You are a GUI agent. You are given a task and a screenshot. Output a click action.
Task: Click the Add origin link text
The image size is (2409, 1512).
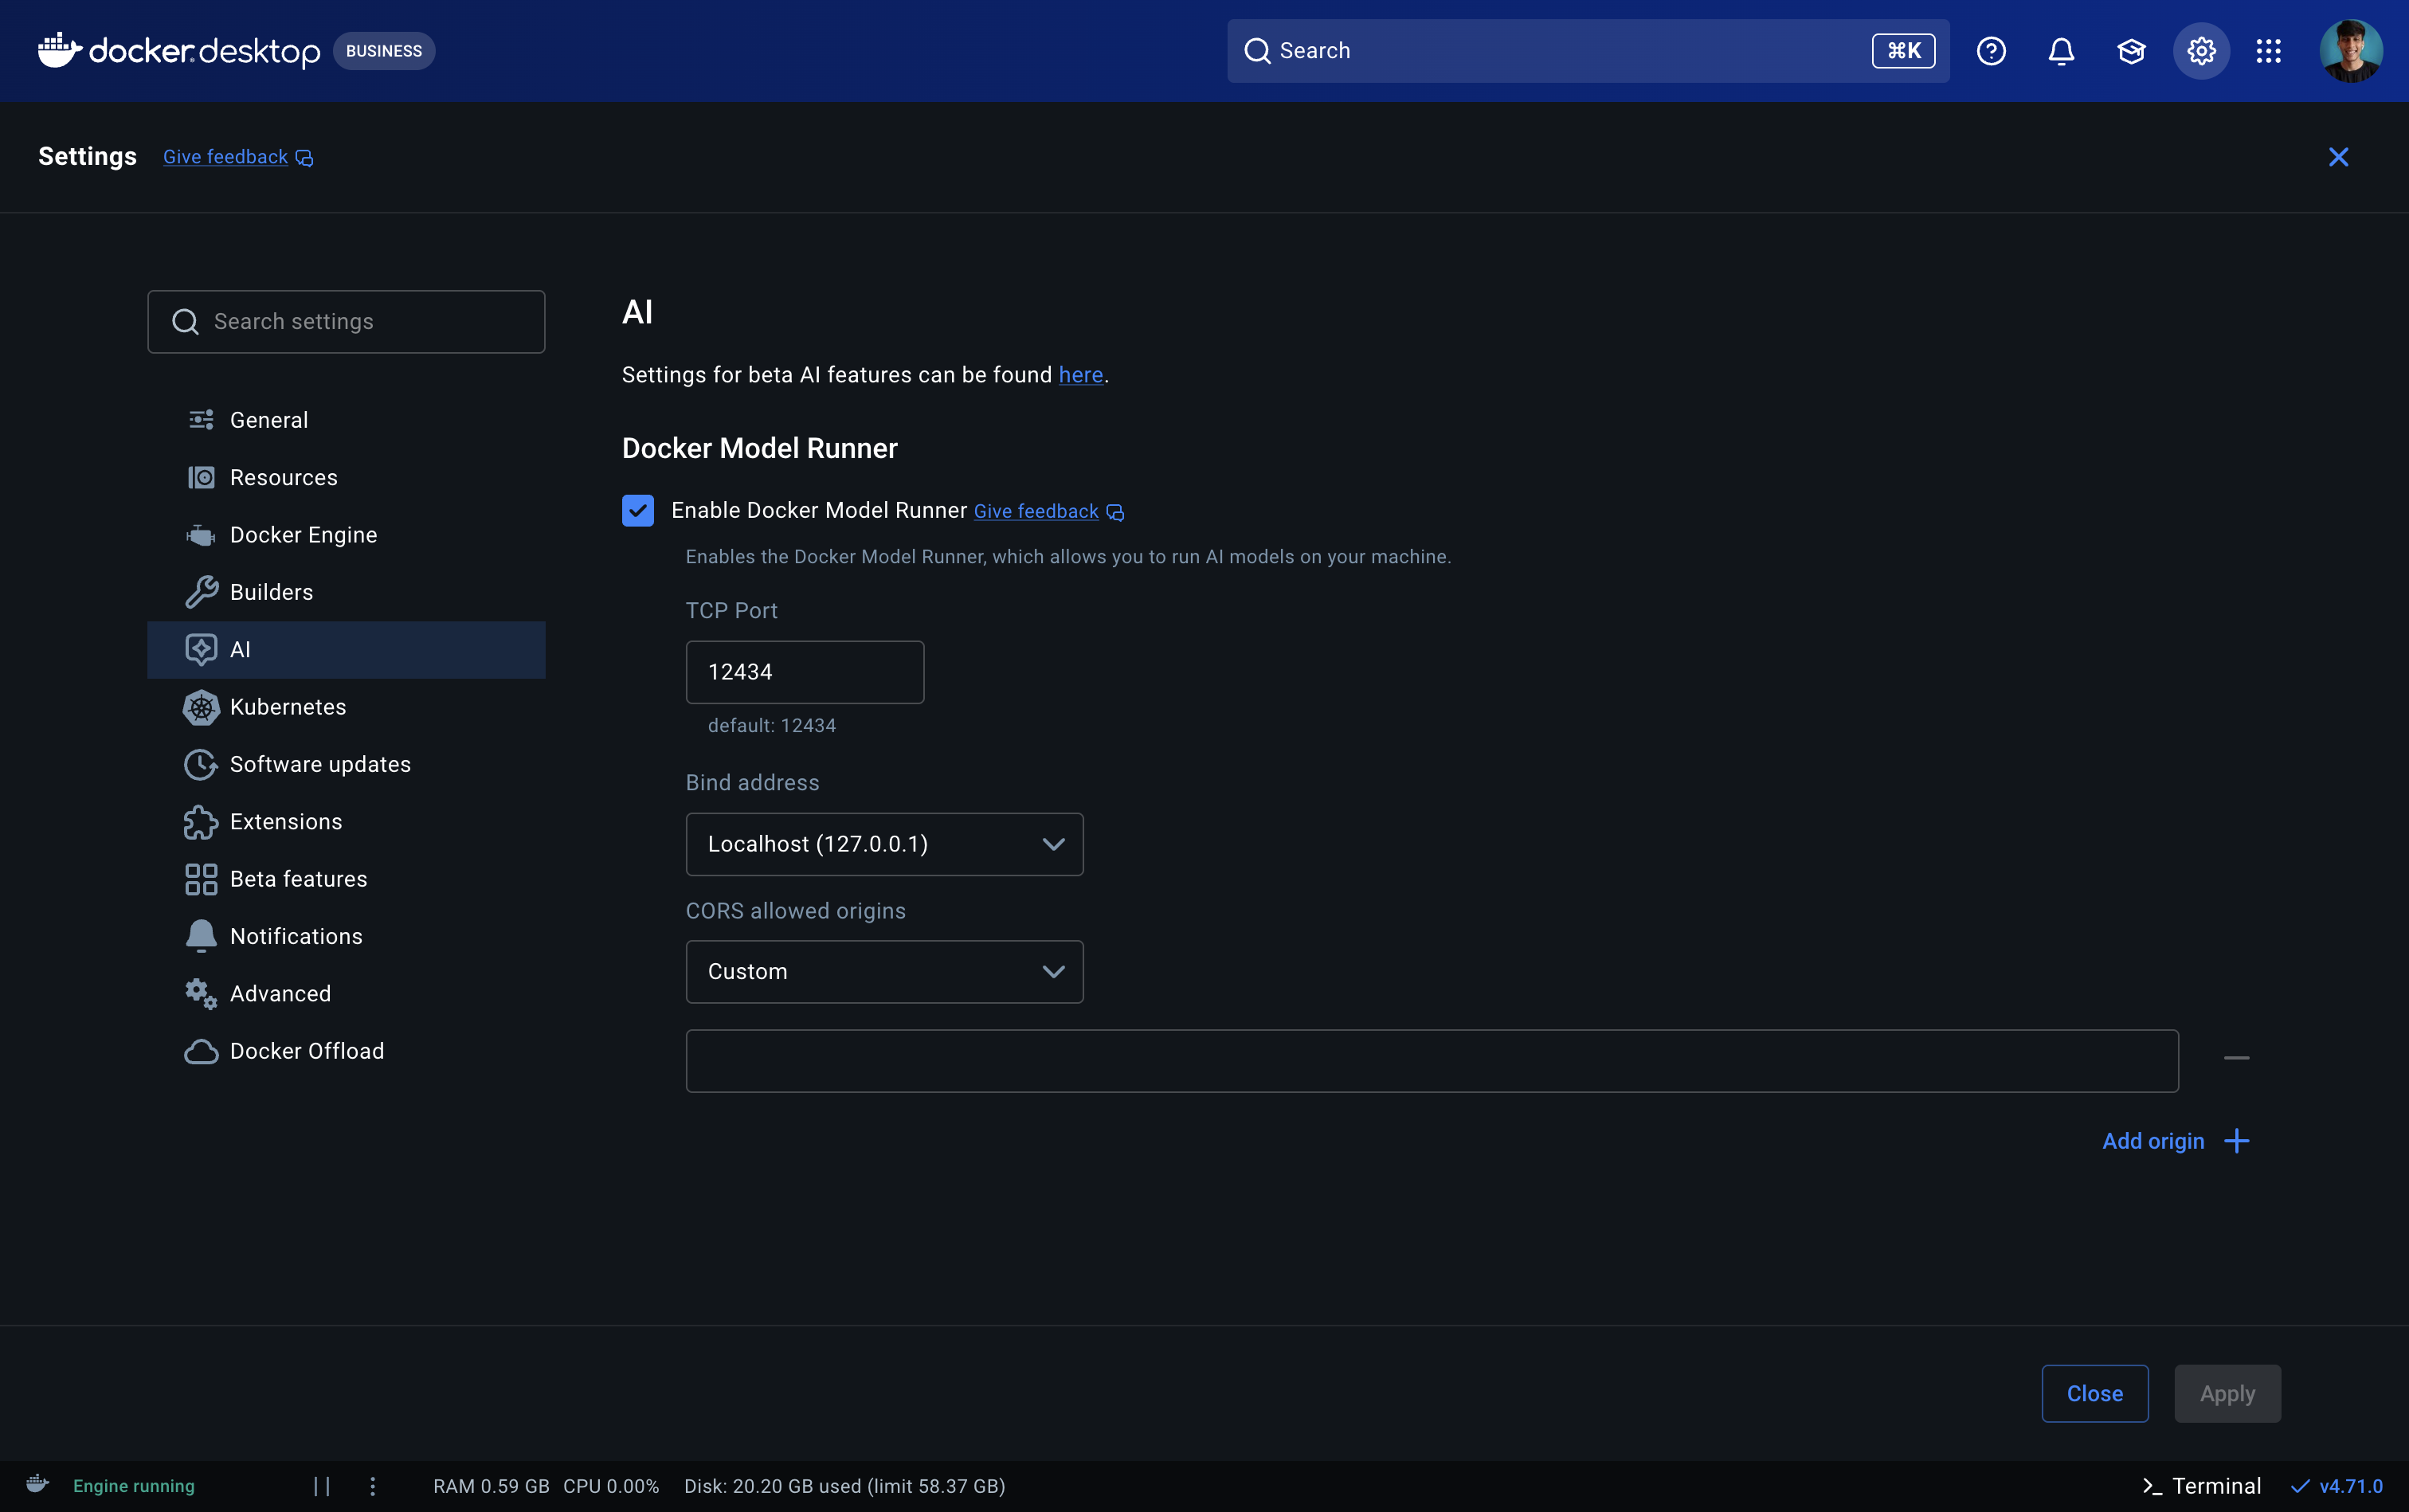2153,1141
